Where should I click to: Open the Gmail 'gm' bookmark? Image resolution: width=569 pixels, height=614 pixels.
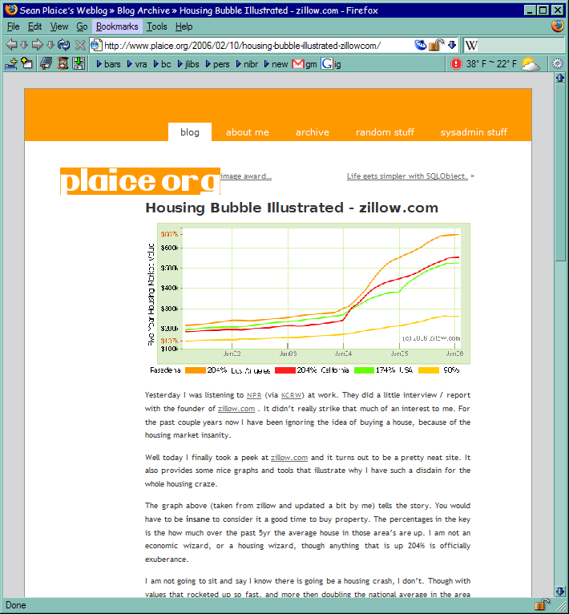click(x=305, y=64)
